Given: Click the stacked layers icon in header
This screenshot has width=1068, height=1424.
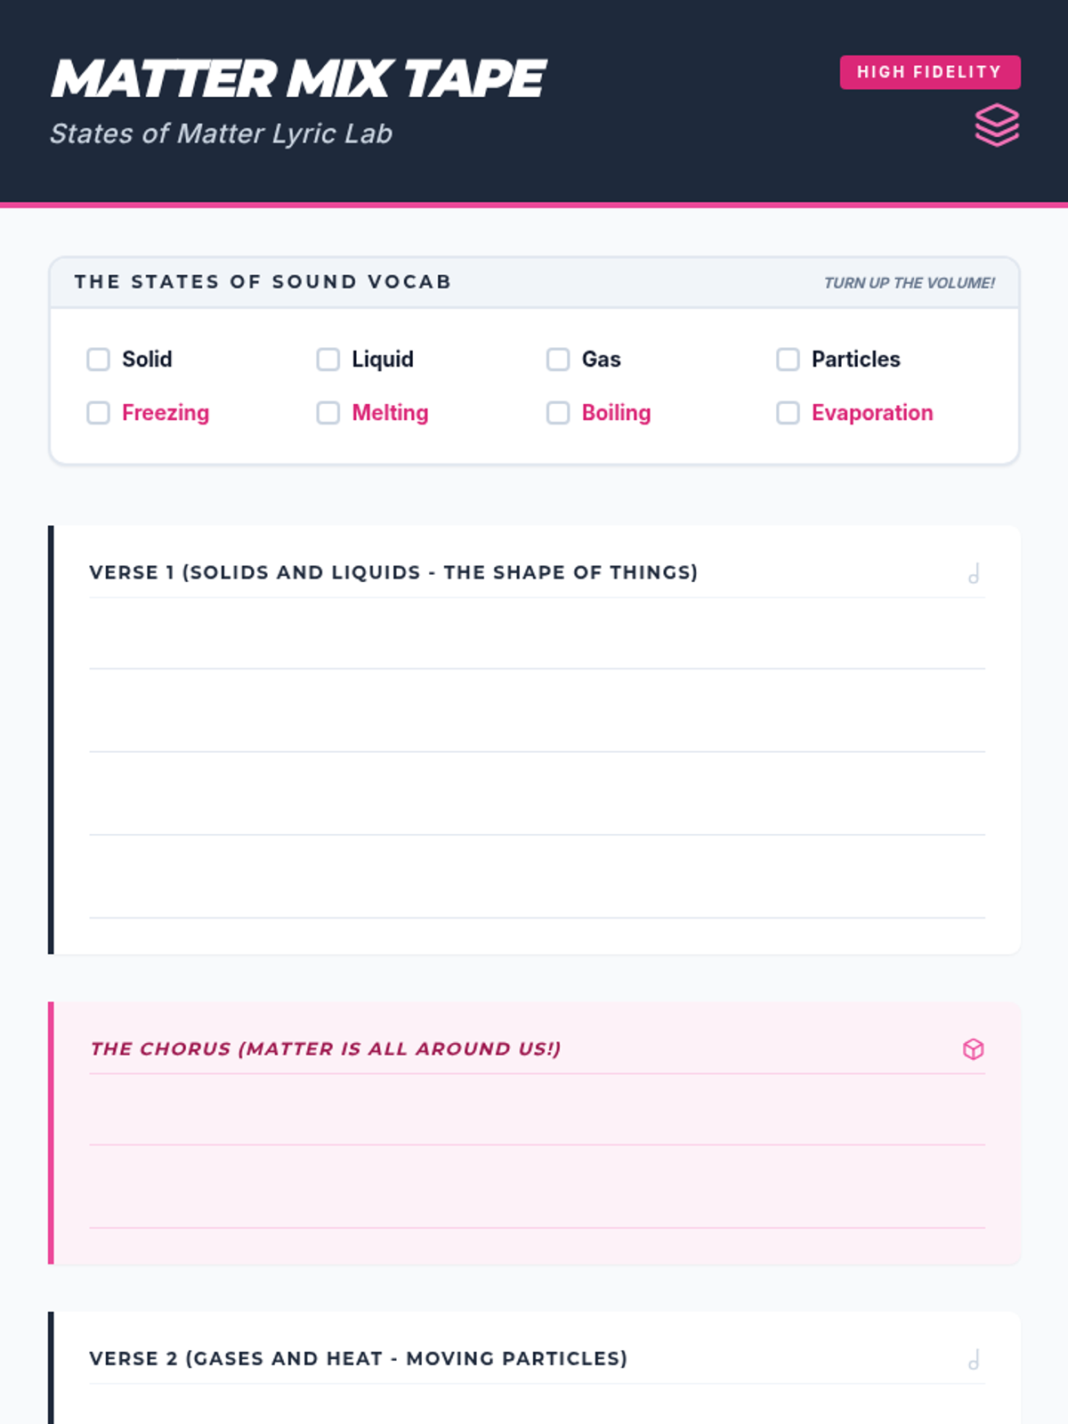Looking at the screenshot, I should (997, 125).
